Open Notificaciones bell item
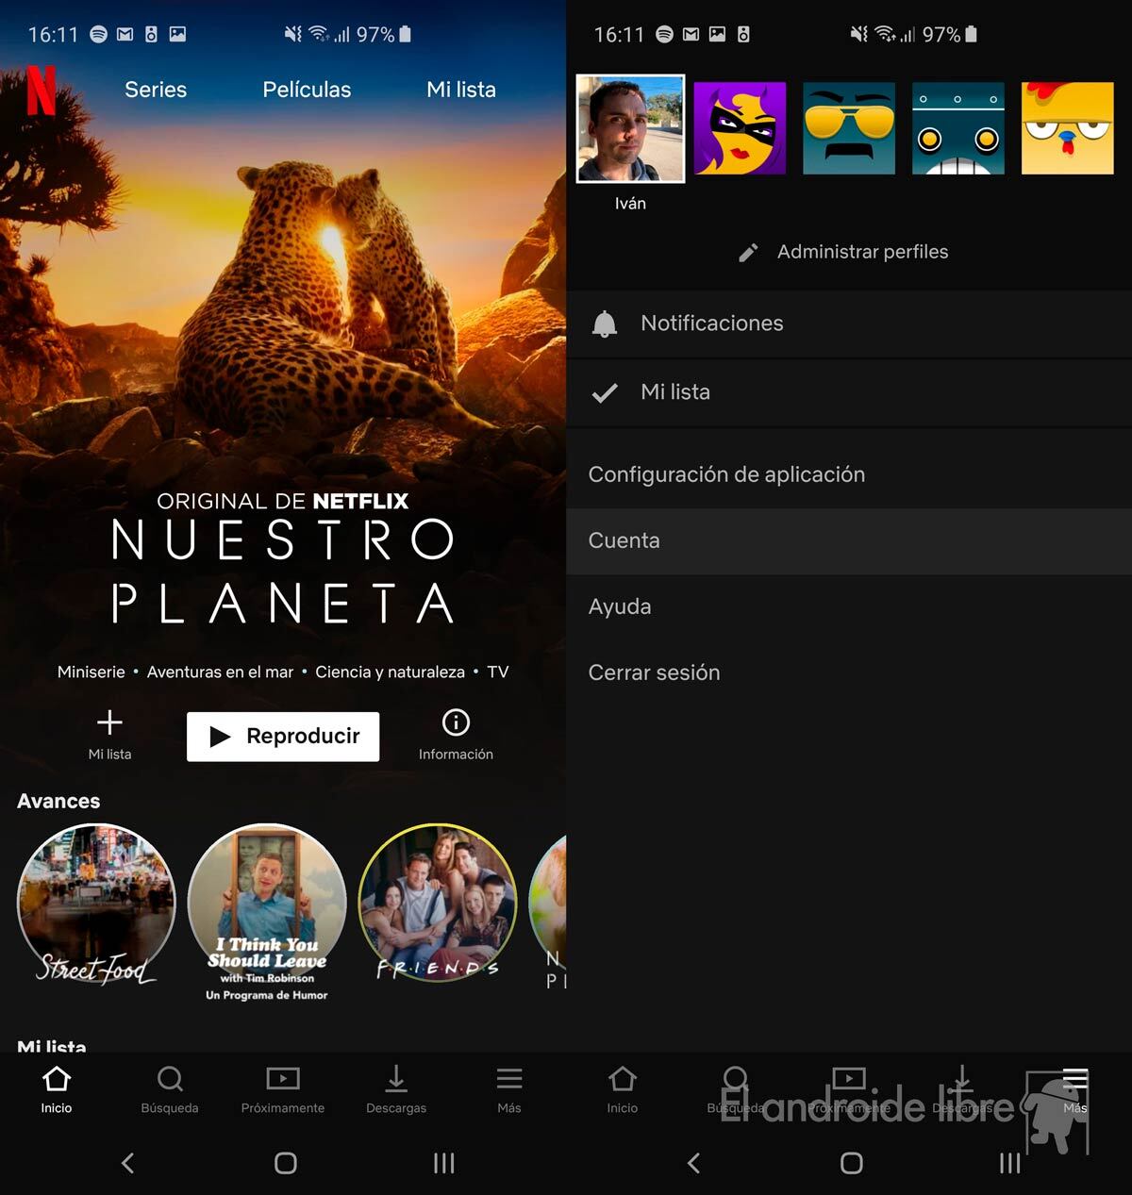 click(712, 324)
